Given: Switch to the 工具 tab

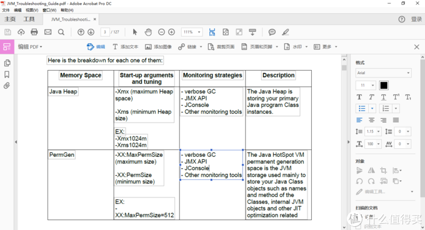Looking at the screenshot, I should [29, 19].
